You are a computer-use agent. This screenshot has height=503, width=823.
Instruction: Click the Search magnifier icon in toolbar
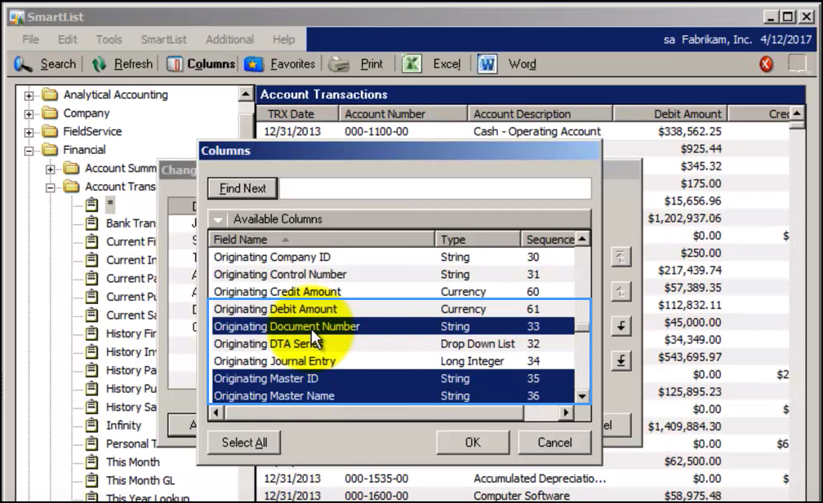23,64
